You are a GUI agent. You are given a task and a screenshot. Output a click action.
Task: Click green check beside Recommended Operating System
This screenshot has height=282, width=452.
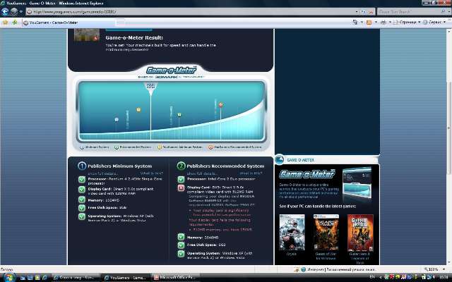(x=181, y=254)
